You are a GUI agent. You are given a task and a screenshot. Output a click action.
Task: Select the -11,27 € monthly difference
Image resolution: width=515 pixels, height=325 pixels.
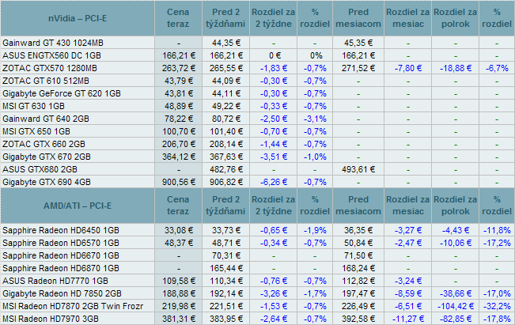pos(408,319)
